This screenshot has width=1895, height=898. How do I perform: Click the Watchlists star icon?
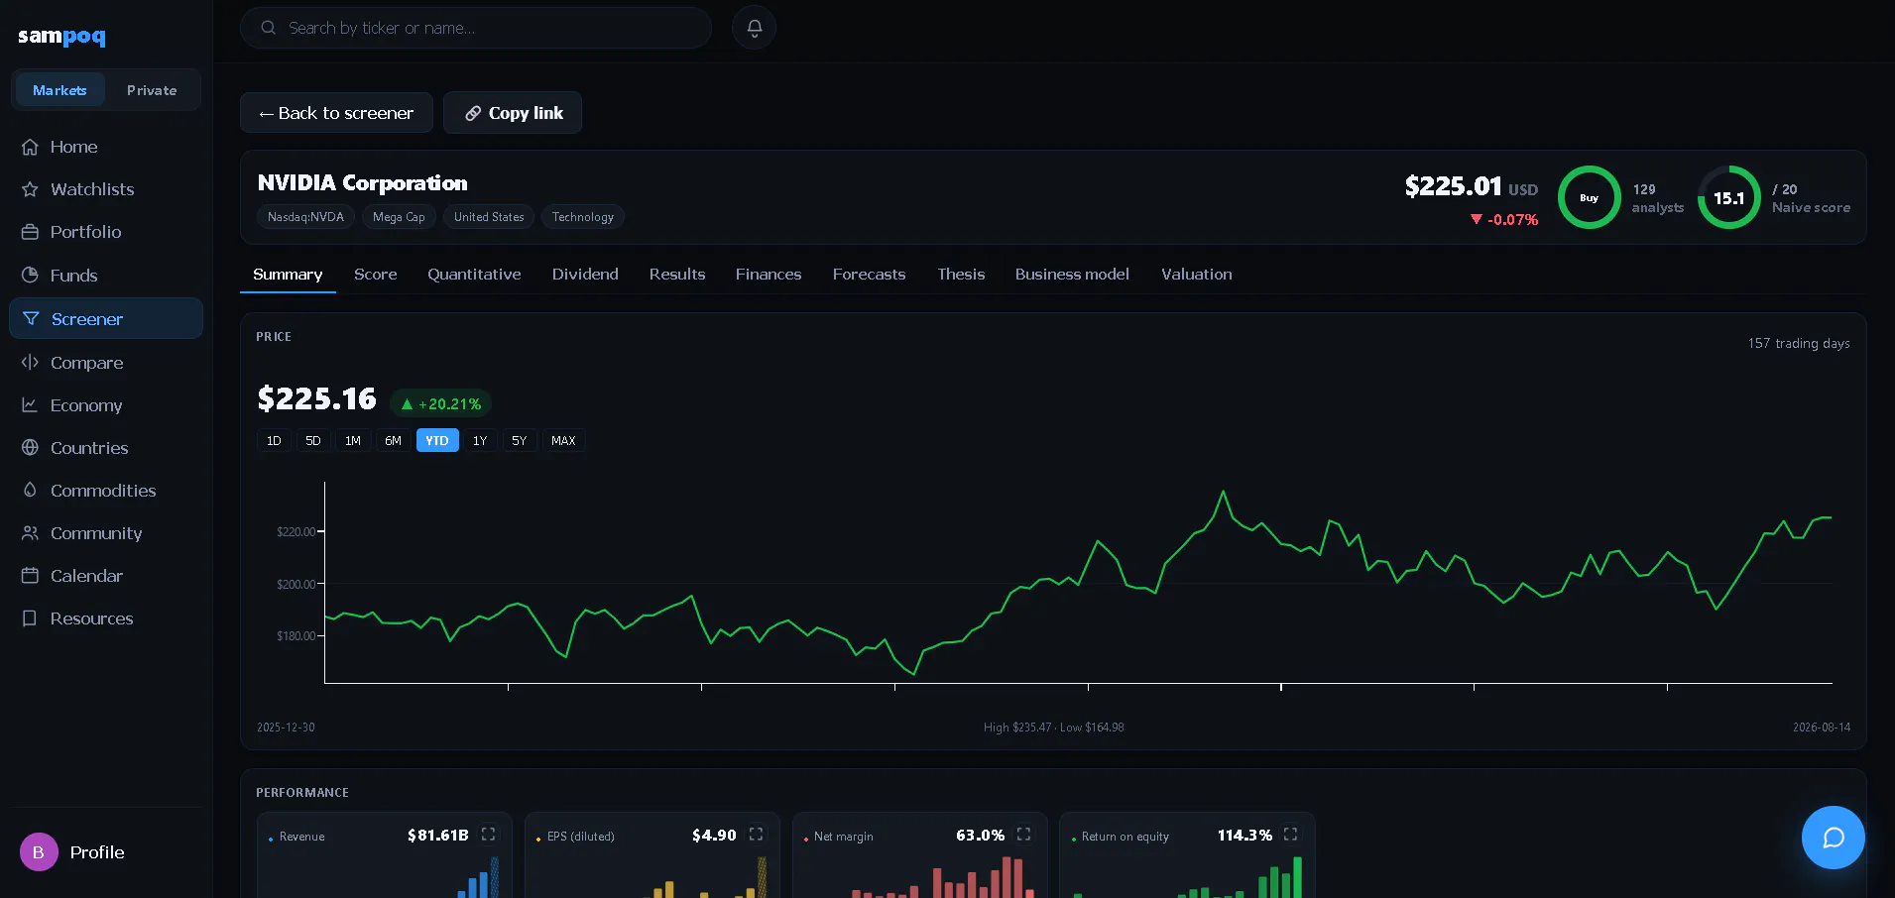click(x=31, y=189)
